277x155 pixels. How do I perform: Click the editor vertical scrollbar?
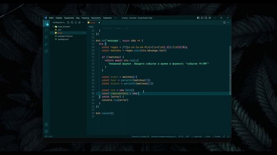point(230,70)
